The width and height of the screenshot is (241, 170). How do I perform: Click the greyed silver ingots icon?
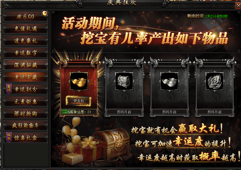tap(169, 81)
